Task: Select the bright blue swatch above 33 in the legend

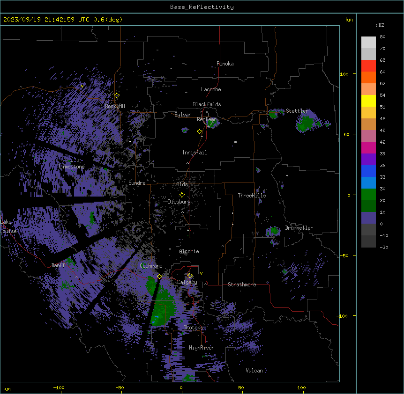Action: [x=368, y=171]
